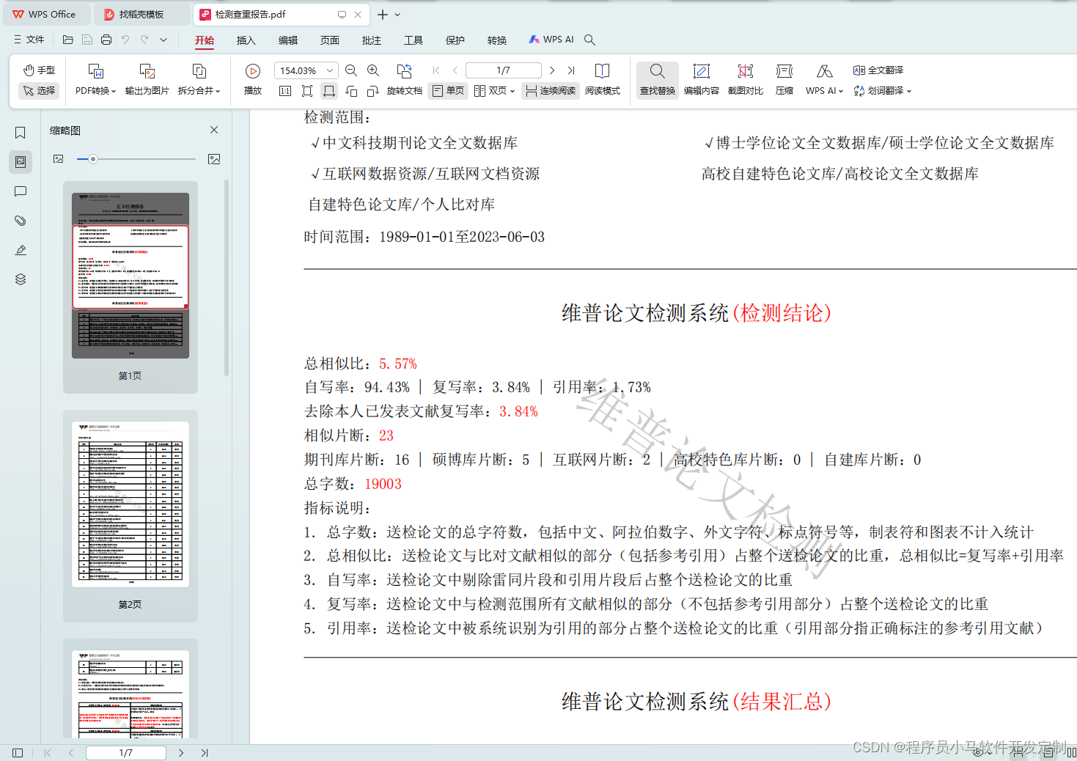Viewport: 1077px width, 761px height.
Task: Click smaller thumbnails image icon
Action: pos(59,159)
